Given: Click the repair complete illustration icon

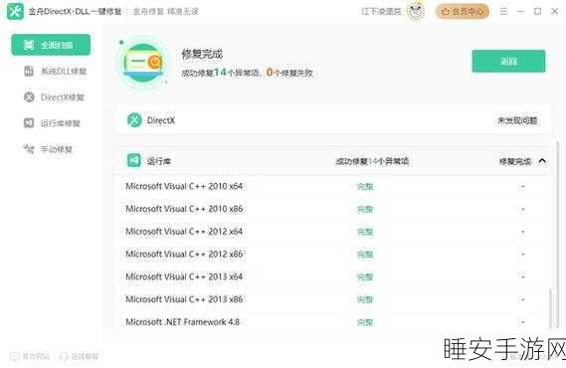Looking at the screenshot, I should click(143, 62).
